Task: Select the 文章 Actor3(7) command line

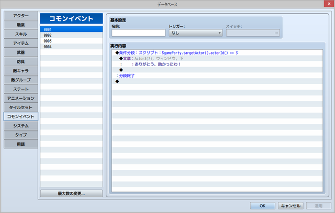Action: 217,58
